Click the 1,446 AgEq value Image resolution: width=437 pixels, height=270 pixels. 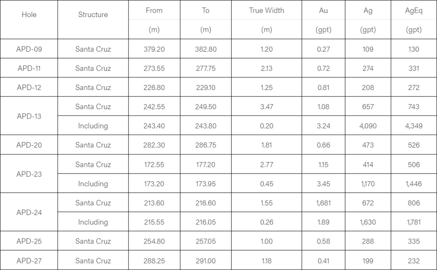pyautogui.click(x=414, y=184)
